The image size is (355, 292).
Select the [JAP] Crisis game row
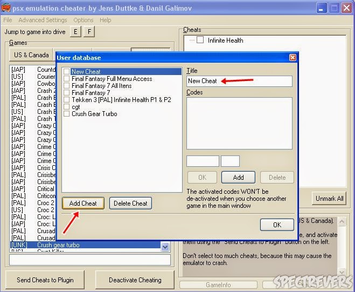click(x=33, y=168)
